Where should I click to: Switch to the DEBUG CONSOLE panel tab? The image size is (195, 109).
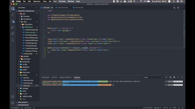click(66, 78)
